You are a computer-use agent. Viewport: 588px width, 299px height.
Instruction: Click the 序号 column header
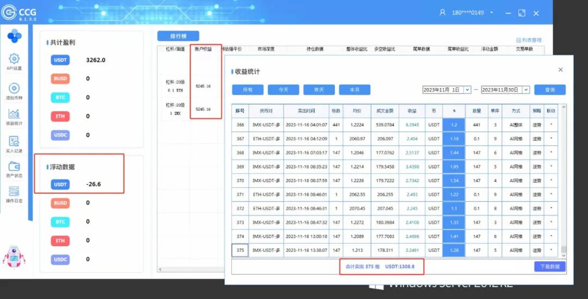(240, 111)
